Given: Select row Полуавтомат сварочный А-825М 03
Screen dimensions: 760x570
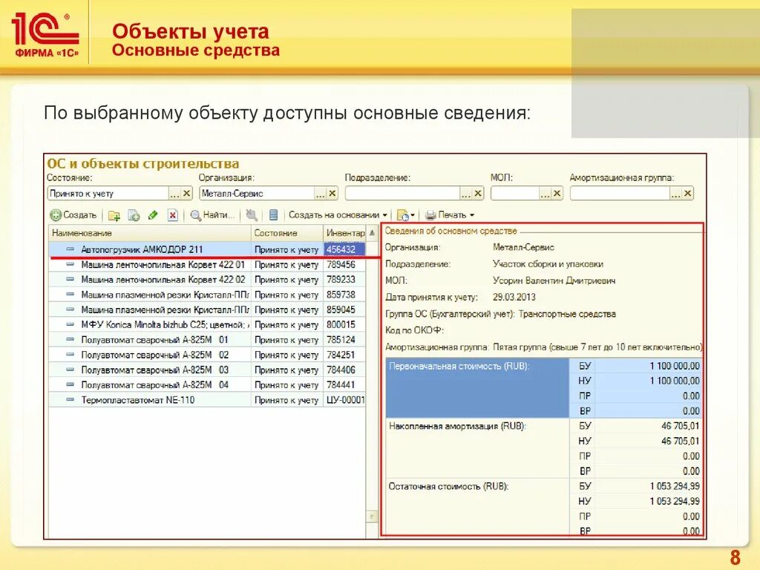Looking at the screenshot, I should coord(207,370).
